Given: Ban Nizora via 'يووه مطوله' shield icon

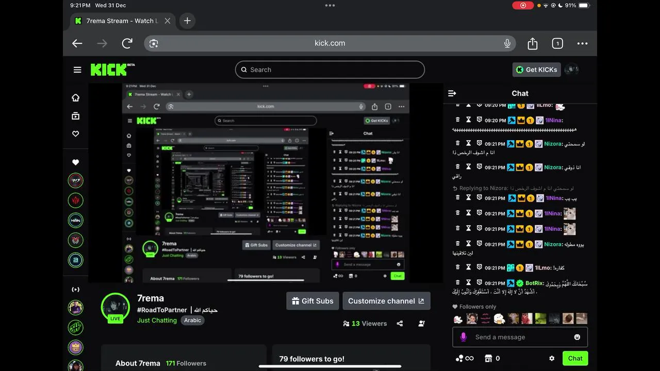Looking at the screenshot, I should point(479,244).
